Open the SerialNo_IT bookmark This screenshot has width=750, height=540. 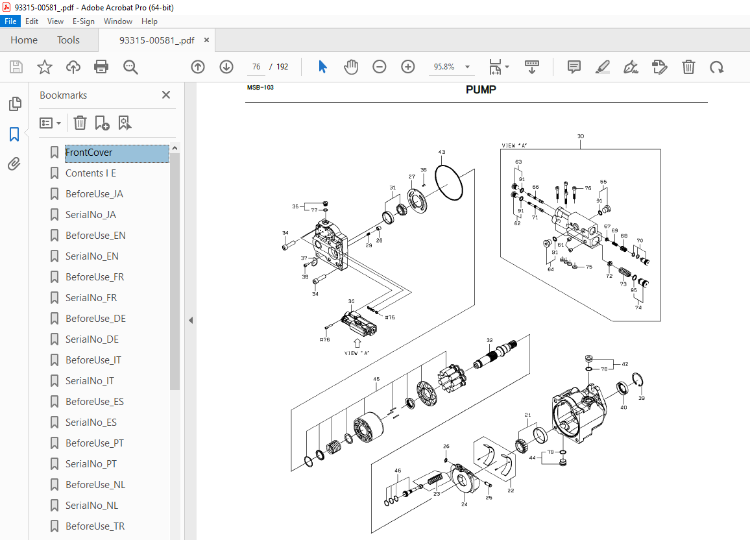tap(90, 381)
